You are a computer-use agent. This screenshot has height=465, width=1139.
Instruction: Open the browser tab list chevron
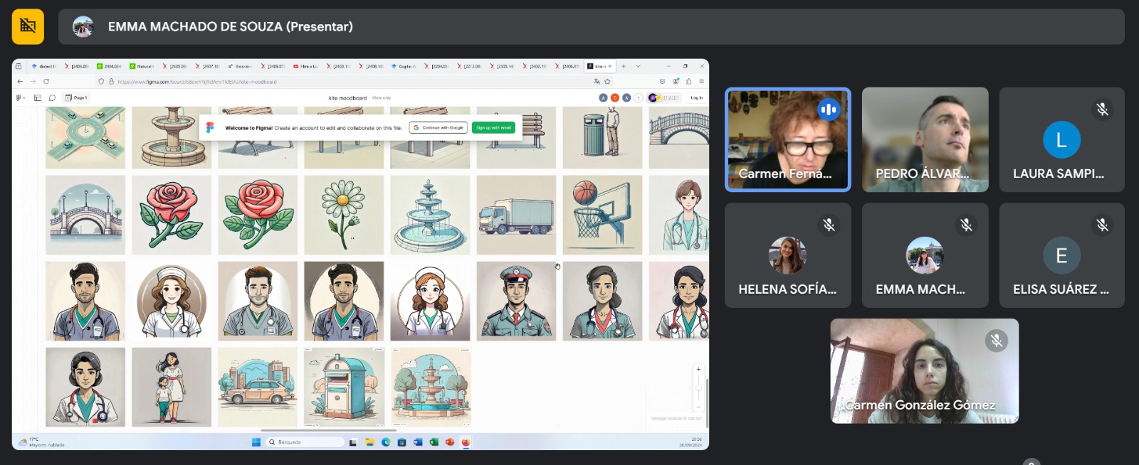[x=638, y=66]
